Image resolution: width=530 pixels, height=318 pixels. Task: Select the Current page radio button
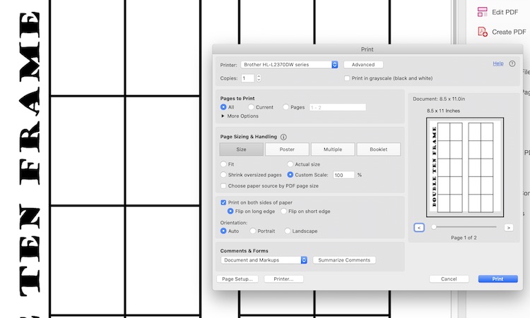pyautogui.click(x=251, y=107)
